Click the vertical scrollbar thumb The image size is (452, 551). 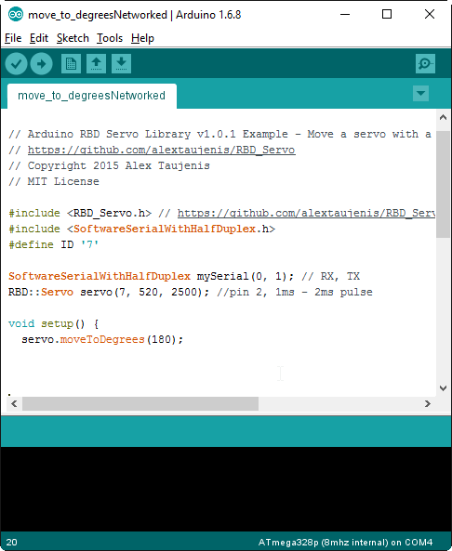(x=444, y=185)
